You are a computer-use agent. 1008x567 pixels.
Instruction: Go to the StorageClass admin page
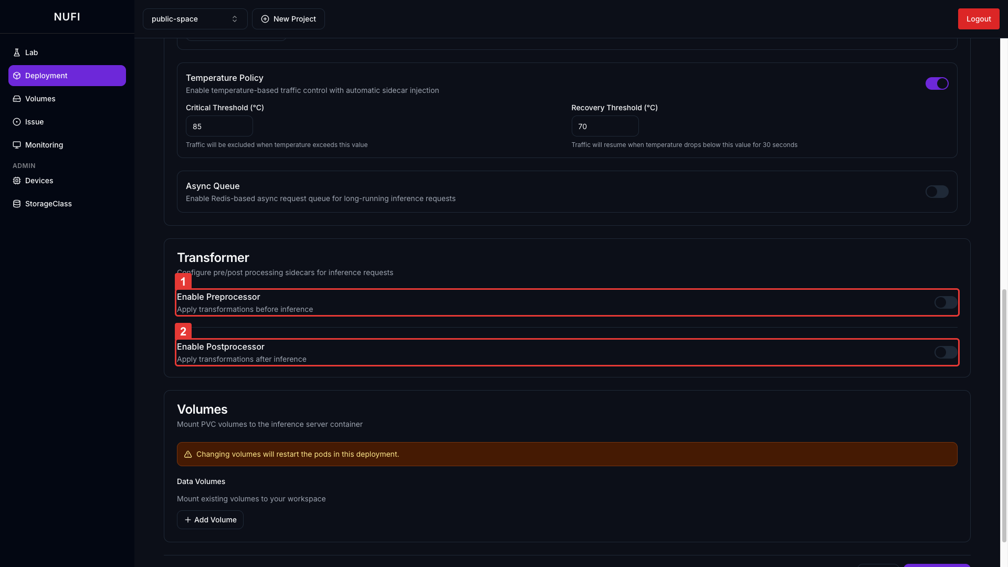48,204
